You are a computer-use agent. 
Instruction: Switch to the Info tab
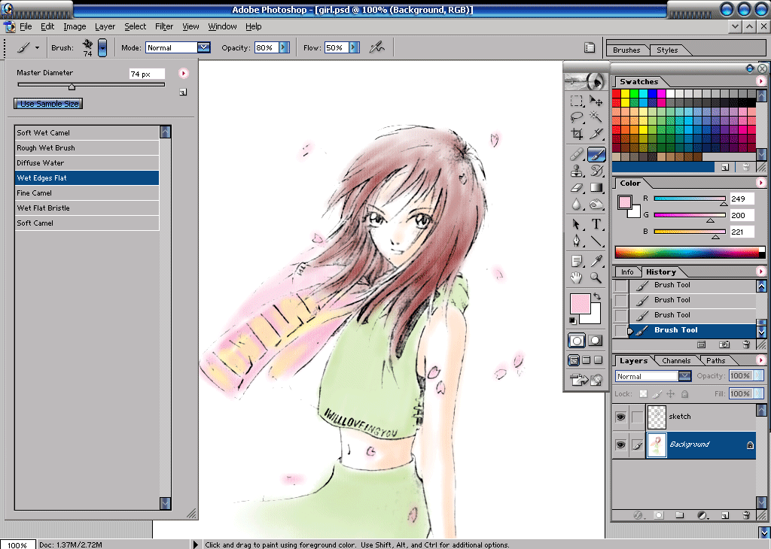[627, 272]
